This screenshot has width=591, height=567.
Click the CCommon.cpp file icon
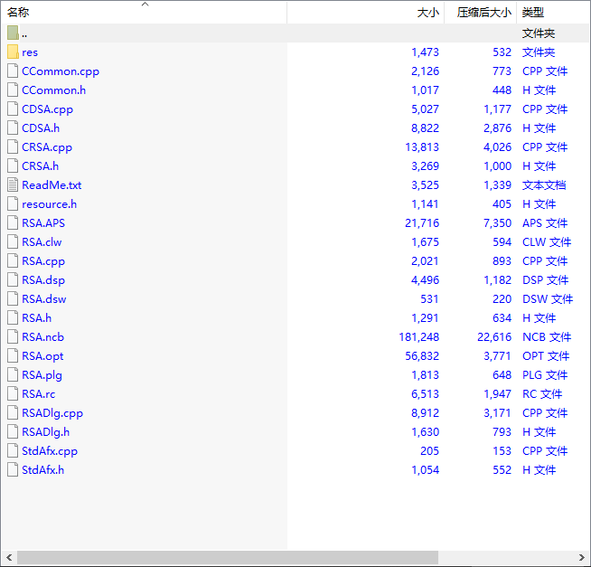13,71
